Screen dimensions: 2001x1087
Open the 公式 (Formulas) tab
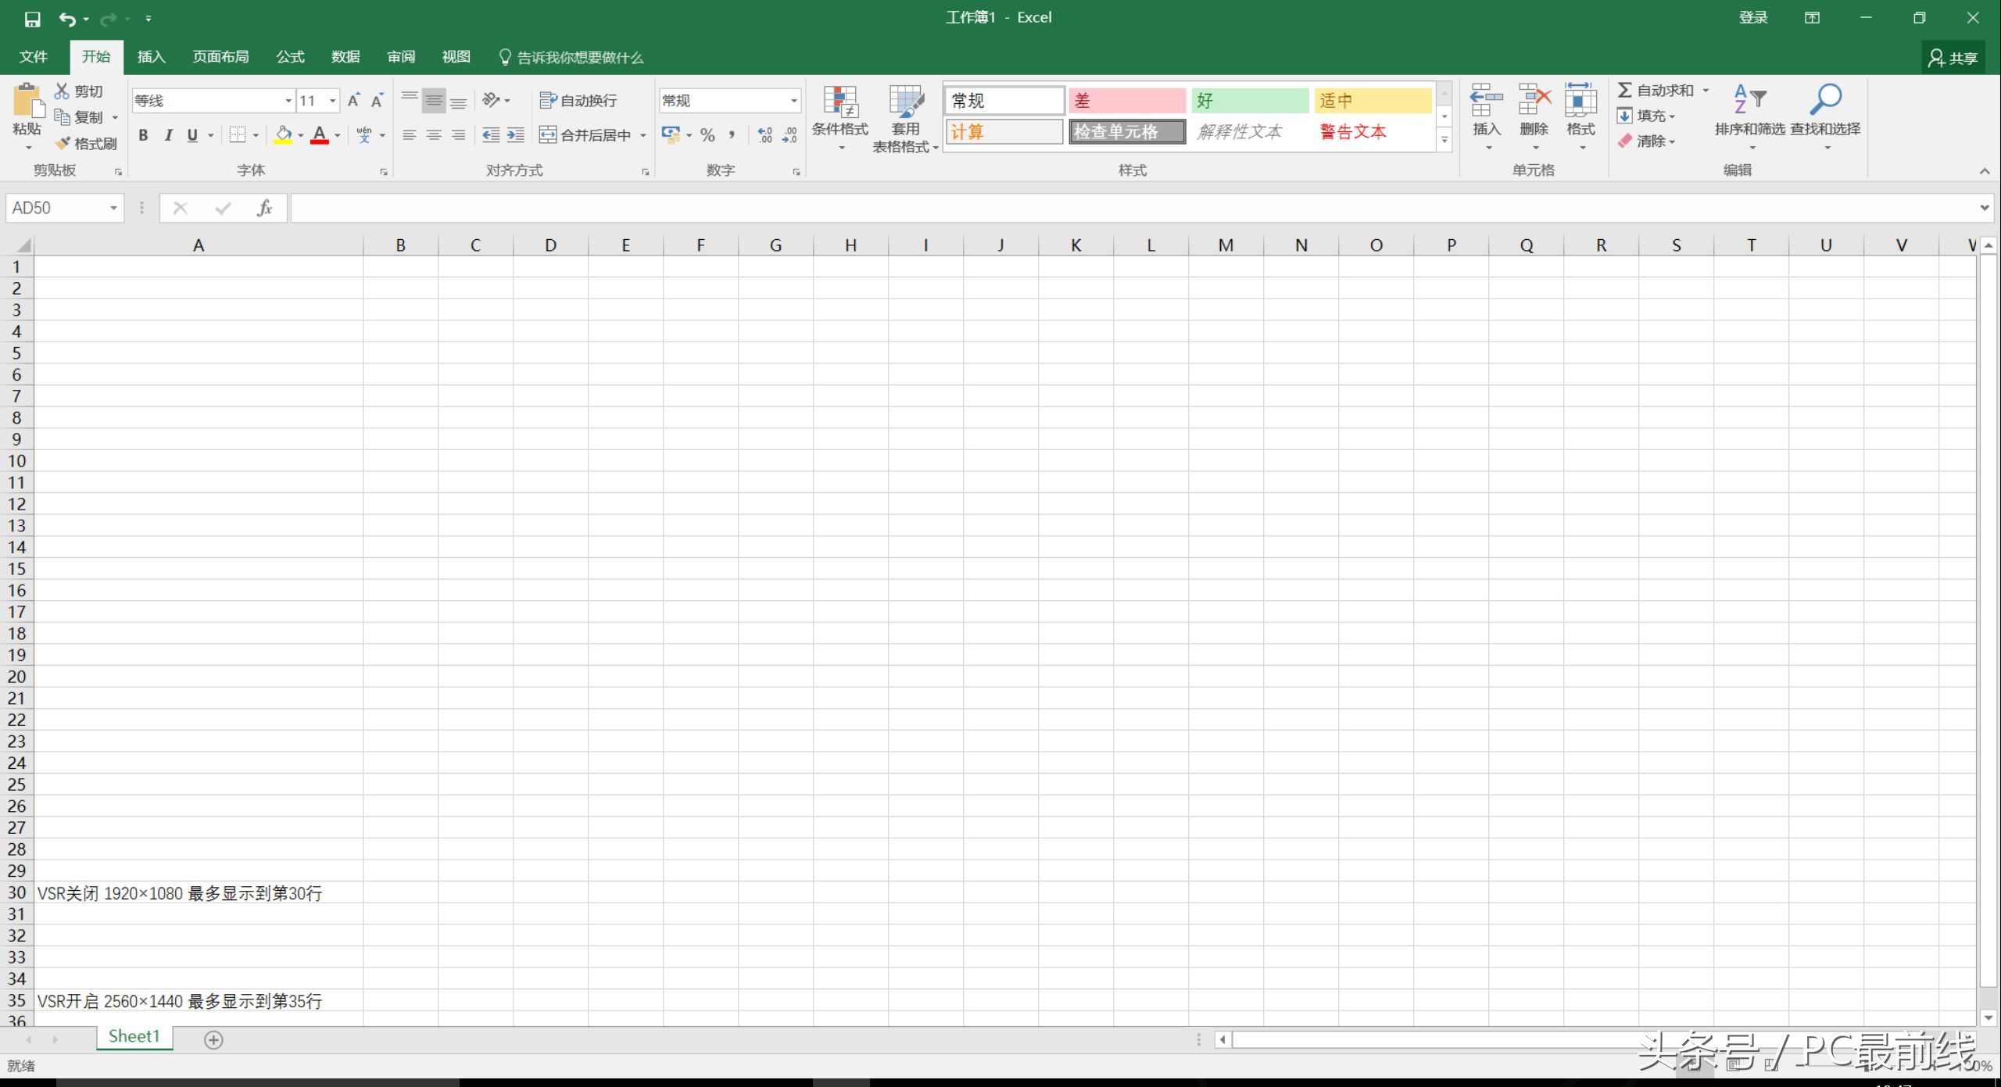pos(290,57)
